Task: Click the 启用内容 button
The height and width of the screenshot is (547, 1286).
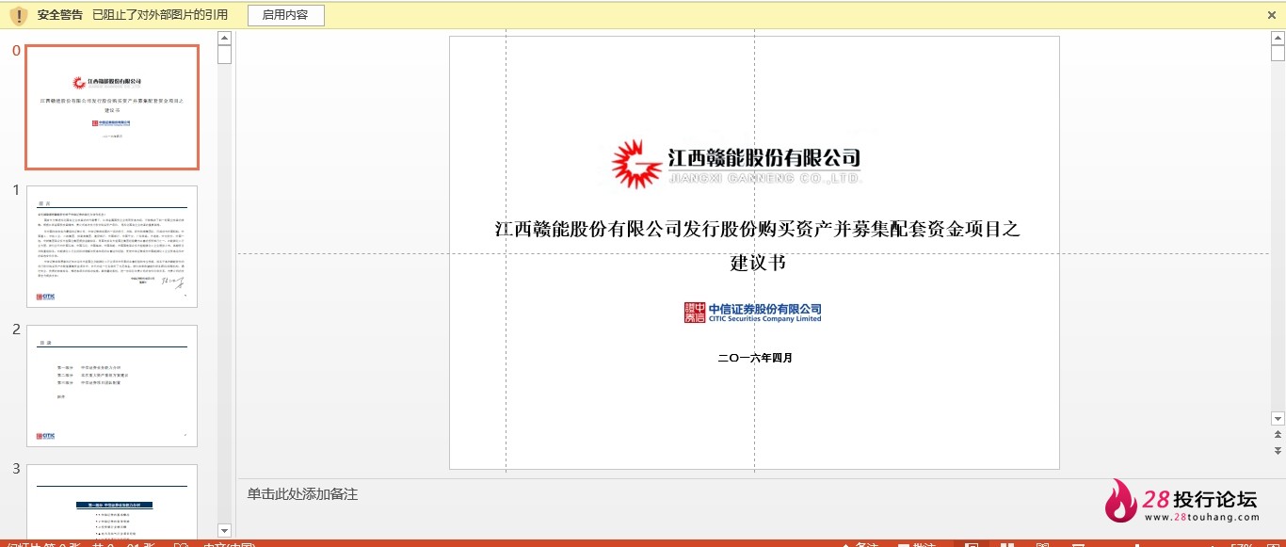Action: pyautogui.click(x=286, y=15)
